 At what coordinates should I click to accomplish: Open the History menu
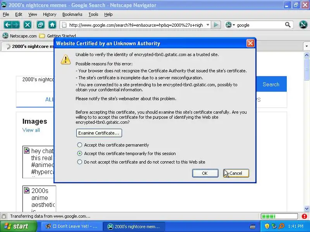(x=50, y=14)
